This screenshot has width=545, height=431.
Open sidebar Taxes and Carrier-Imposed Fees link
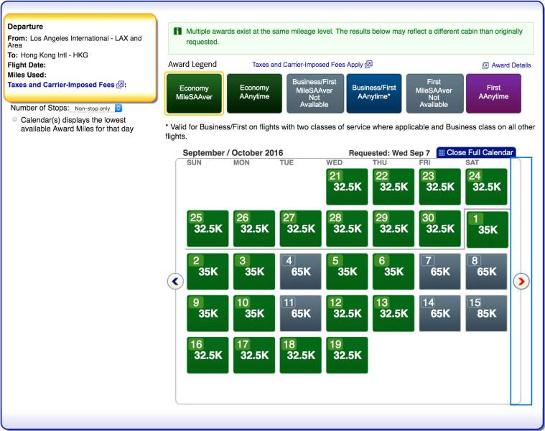(x=60, y=85)
